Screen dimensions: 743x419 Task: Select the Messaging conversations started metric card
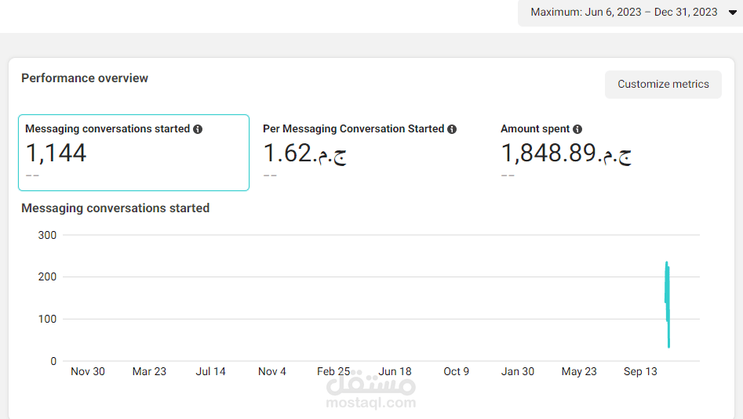click(133, 152)
